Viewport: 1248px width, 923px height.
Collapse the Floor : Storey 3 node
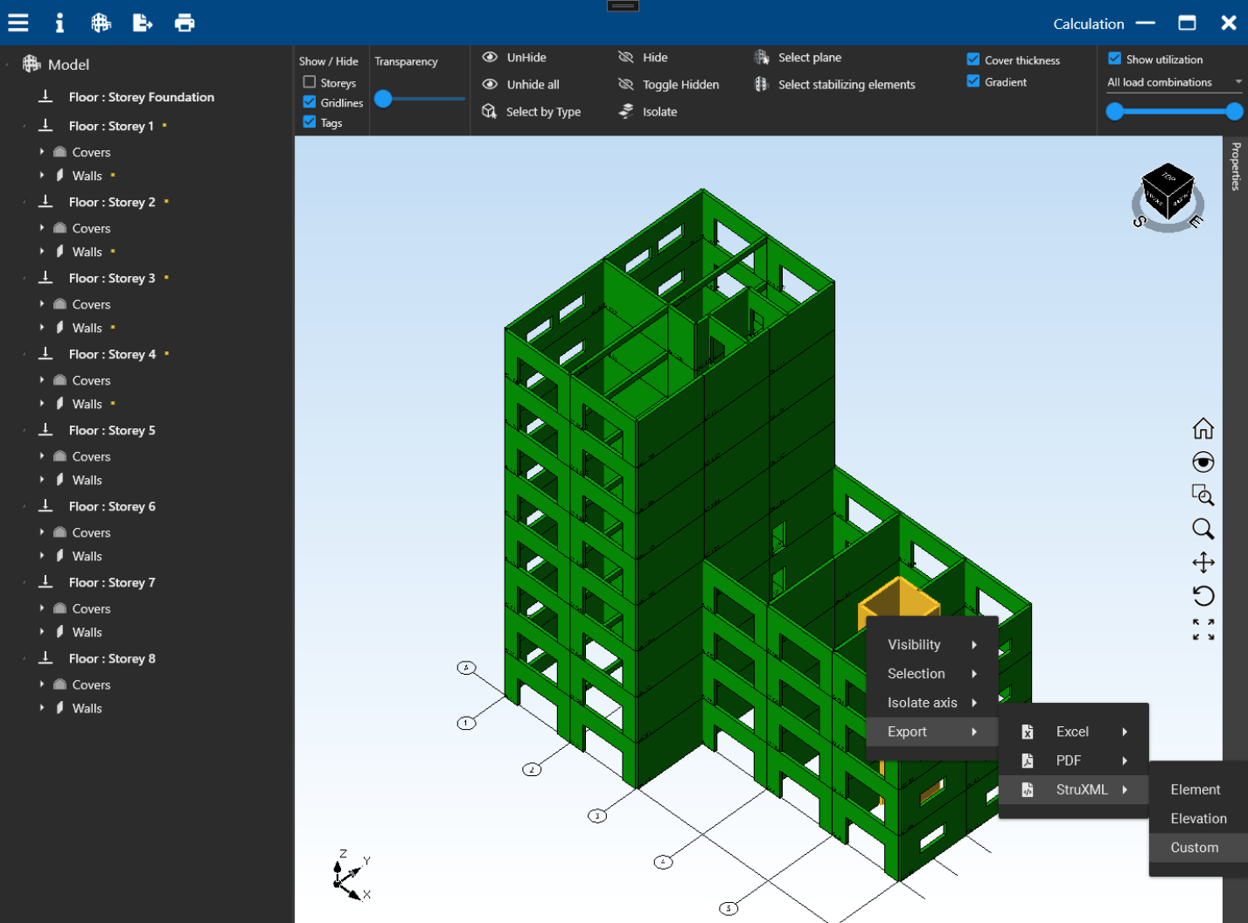tap(24, 279)
